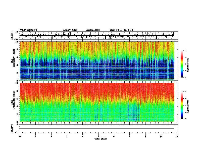Click time axis tick label "6"
This screenshot has height=153, width=199.
point(114,136)
